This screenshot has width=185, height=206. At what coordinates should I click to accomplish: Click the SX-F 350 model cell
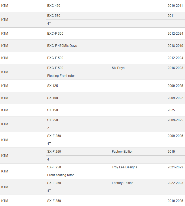tap(54, 201)
